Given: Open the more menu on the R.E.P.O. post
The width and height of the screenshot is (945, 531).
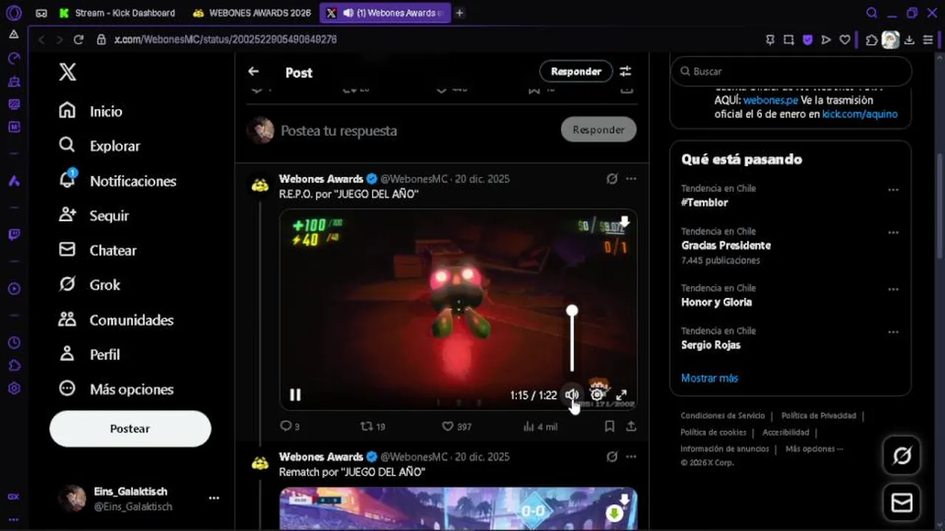Looking at the screenshot, I should click(631, 178).
